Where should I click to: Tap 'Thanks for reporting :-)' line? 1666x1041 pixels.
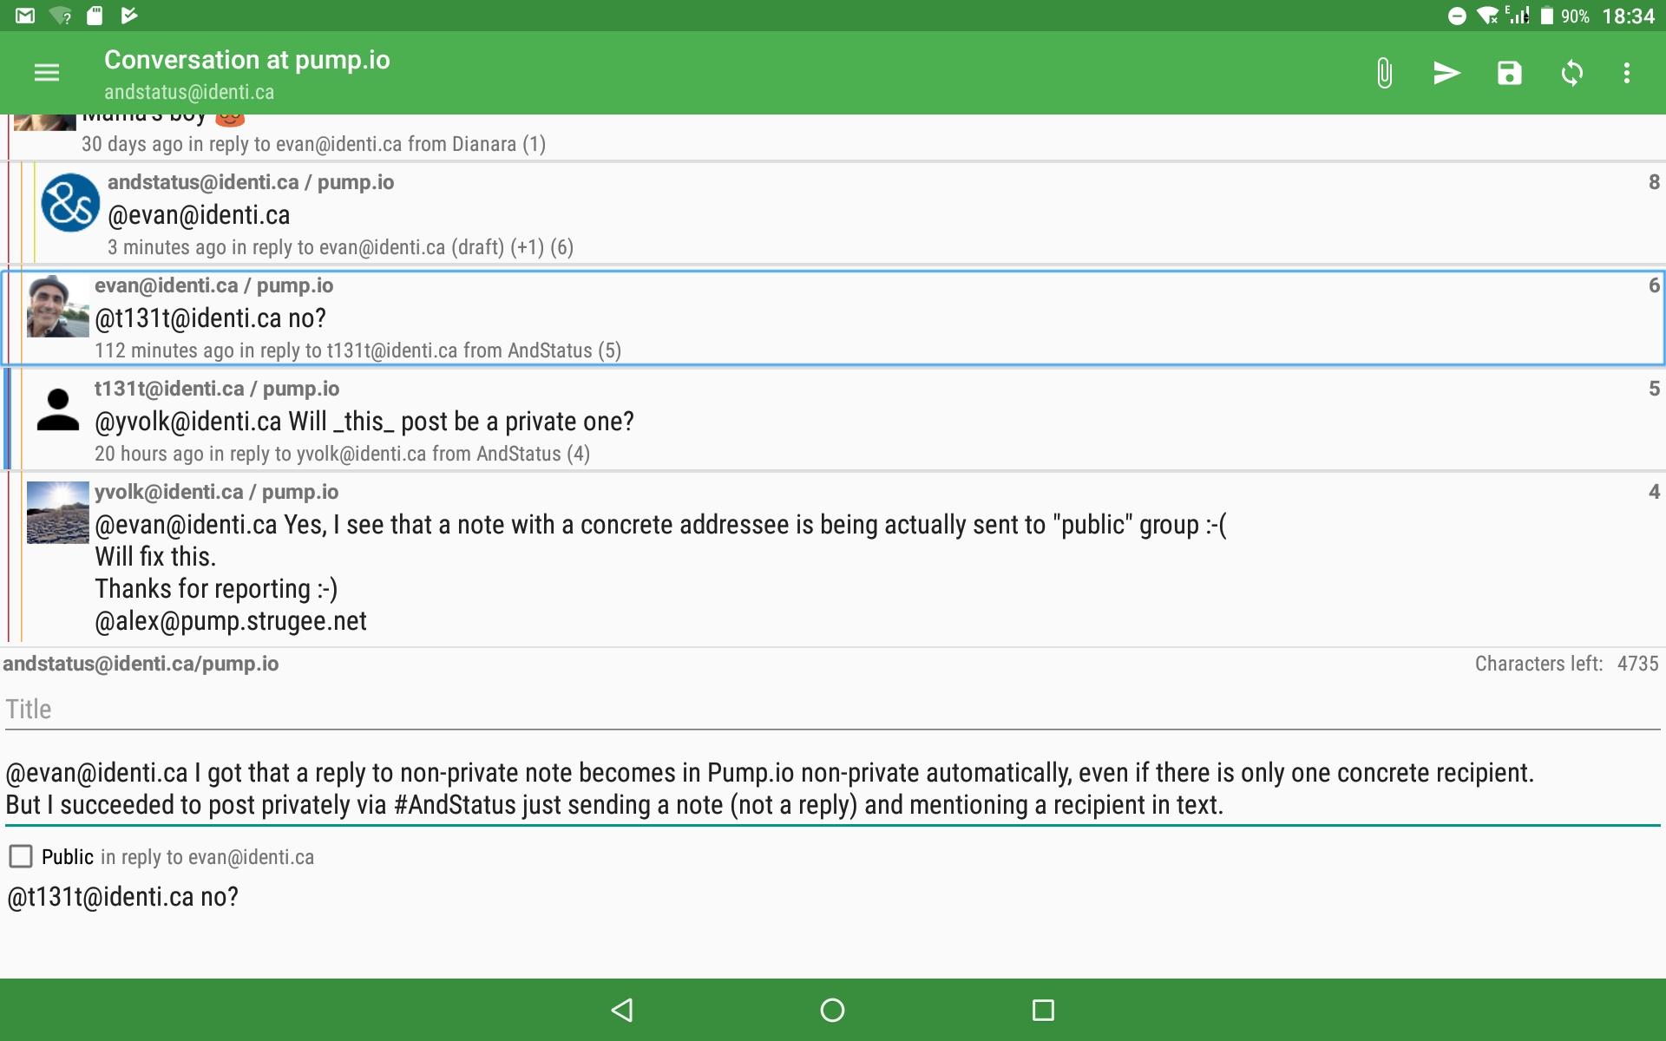pyautogui.click(x=216, y=589)
